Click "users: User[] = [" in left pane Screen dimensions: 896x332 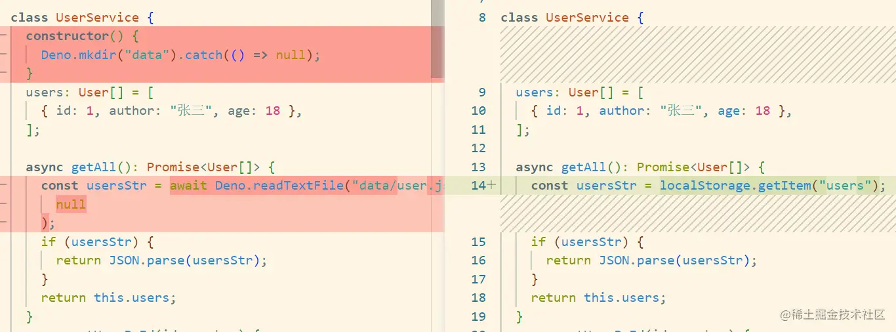(90, 93)
